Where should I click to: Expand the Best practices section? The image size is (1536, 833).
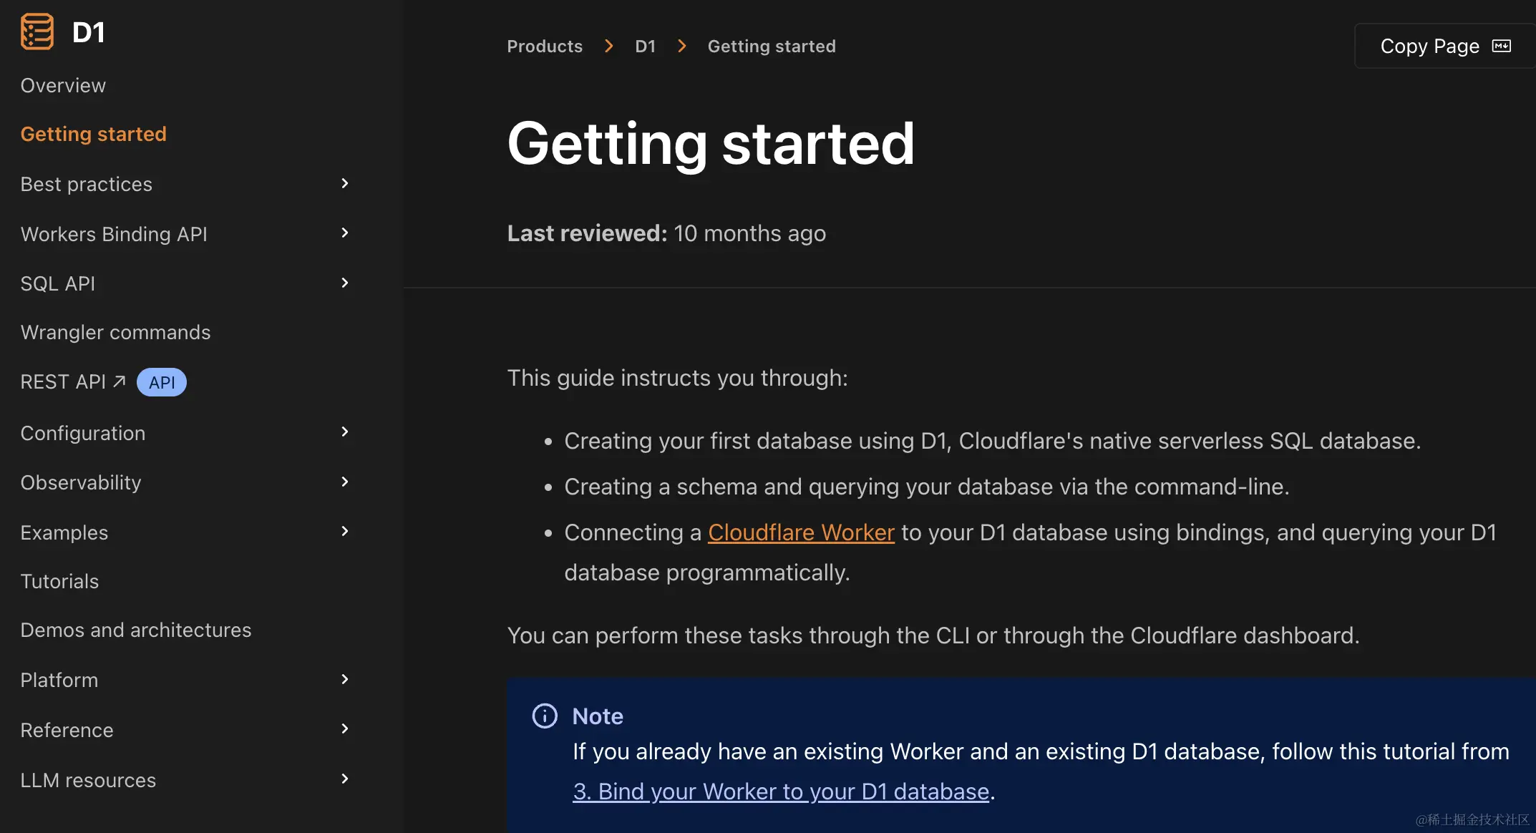pyautogui.click(x=345, y=183)
